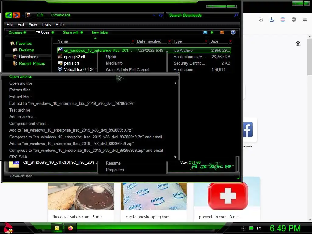Select Downloads in the navigation pane
The height and width of the screenshot is (234, 312).
28,57
